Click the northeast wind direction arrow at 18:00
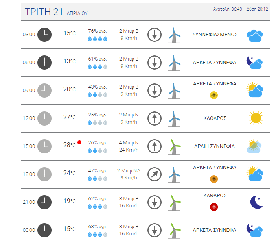 point(155,174)
